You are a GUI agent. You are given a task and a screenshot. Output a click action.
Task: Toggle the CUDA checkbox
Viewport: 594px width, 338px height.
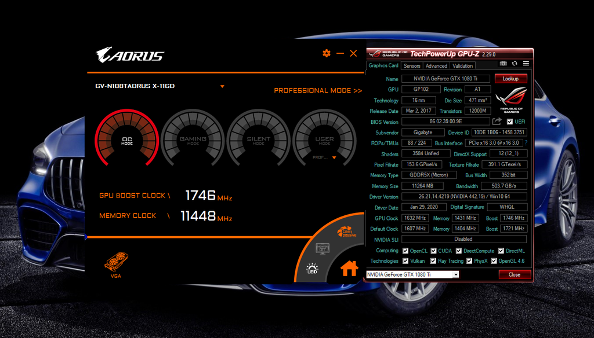(433, 251)
